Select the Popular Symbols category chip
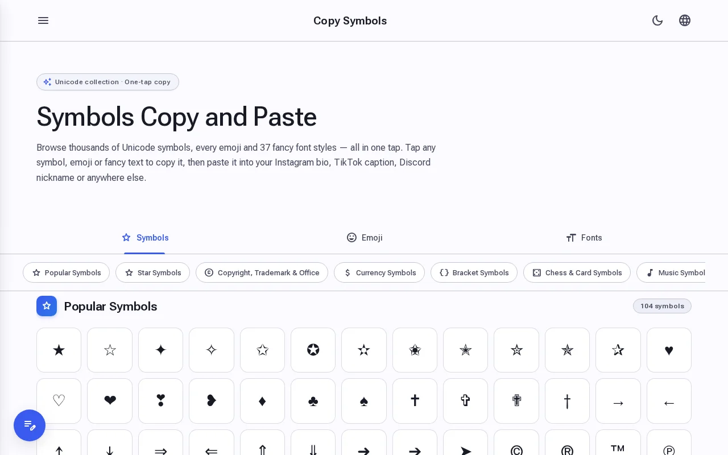This screenshot has height=455, width=728. 67,272
